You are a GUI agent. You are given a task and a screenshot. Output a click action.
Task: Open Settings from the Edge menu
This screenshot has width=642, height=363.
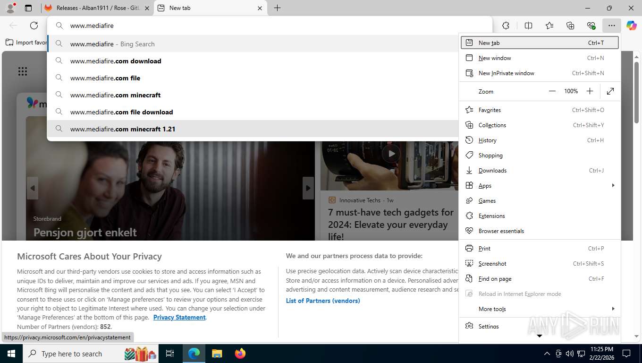pos(540,326)
